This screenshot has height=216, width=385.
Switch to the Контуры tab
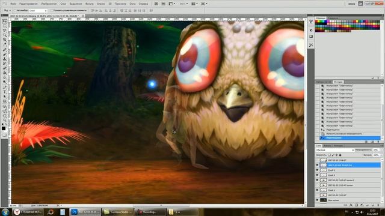(339, 146)
